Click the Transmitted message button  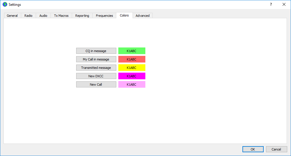click(96, 68)
